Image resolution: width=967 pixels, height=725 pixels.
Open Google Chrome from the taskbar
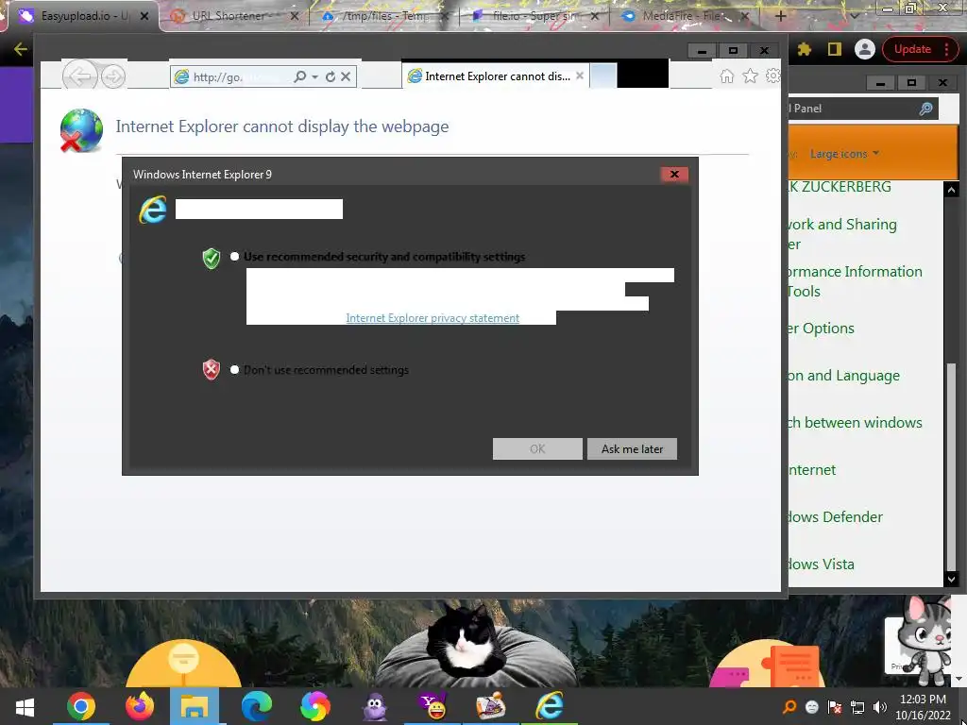point(81,706)
